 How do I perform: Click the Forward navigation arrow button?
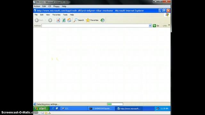coord(50,20)
